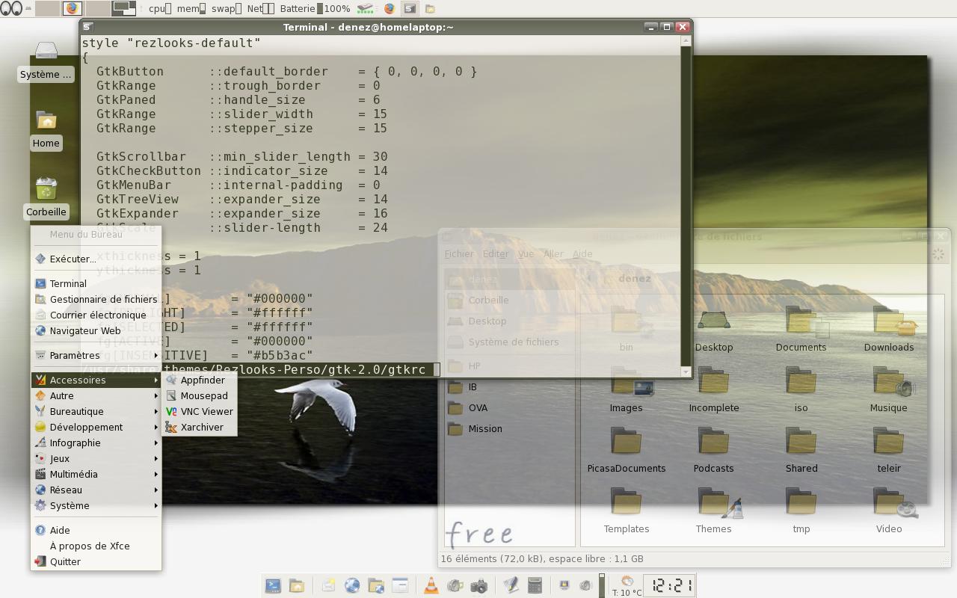This screenshot has height=598, width=957.
Task: Open the Video folder in file manager
Action: [889, 511]
